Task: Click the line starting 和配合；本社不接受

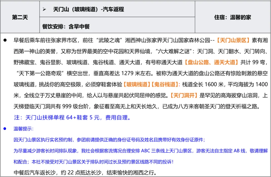Action: (94, 162)
